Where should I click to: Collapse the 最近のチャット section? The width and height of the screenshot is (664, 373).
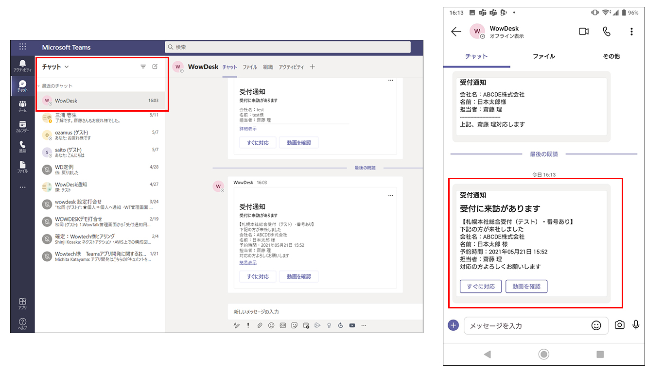click(x=55, y=86)
